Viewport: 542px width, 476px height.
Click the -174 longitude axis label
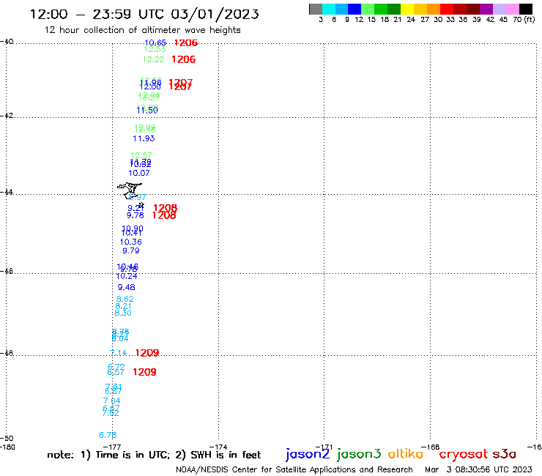click(218, 447)
